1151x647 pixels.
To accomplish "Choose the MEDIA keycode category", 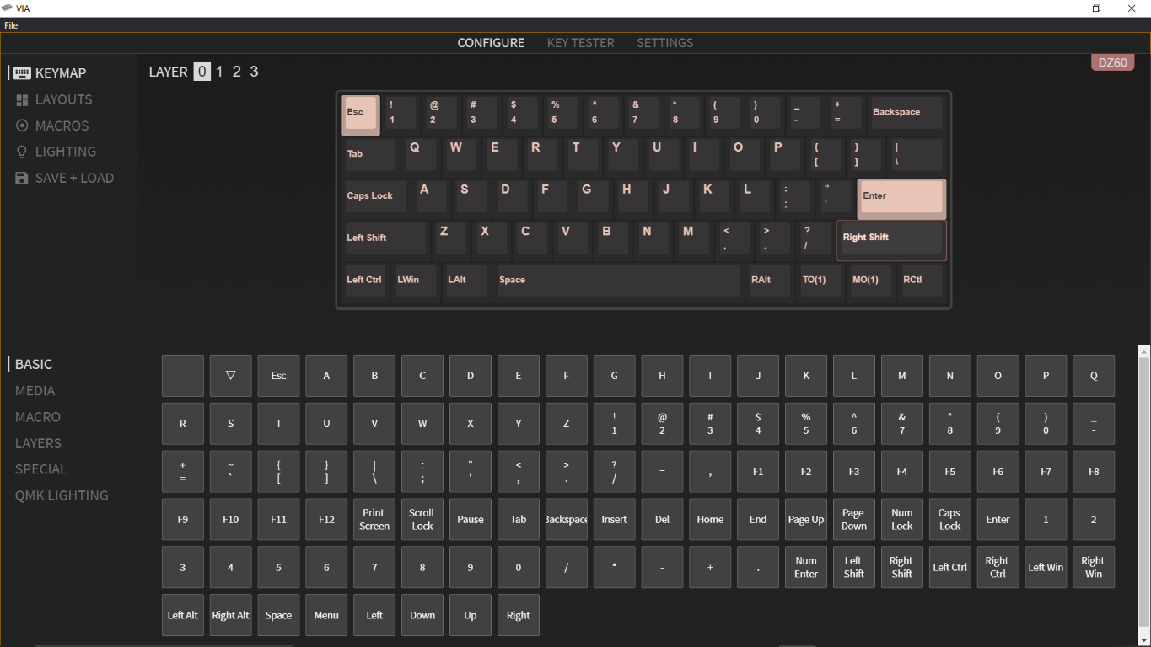I will click(35, 391).
